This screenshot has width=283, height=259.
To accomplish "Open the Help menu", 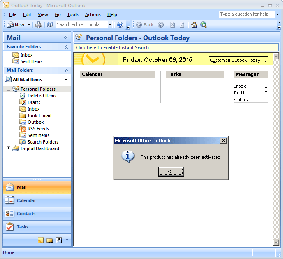I will pos(112,14).
